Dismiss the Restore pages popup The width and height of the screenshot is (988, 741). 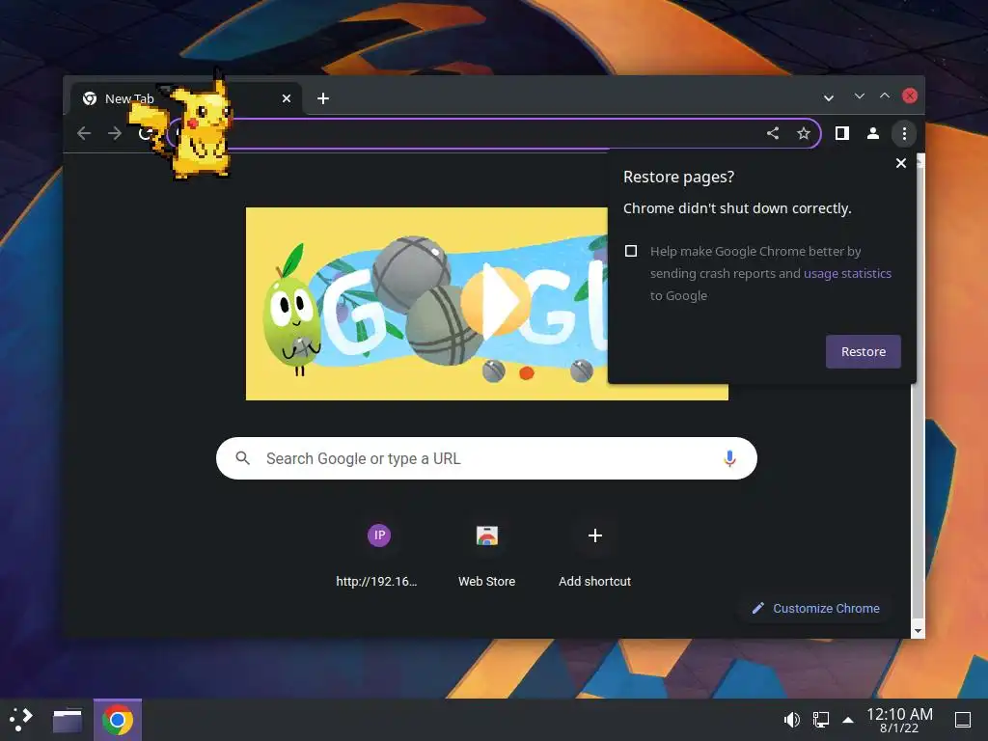tap(901, 163)
